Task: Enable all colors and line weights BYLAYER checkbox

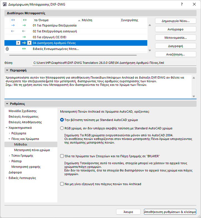Action: coord(62,156)
